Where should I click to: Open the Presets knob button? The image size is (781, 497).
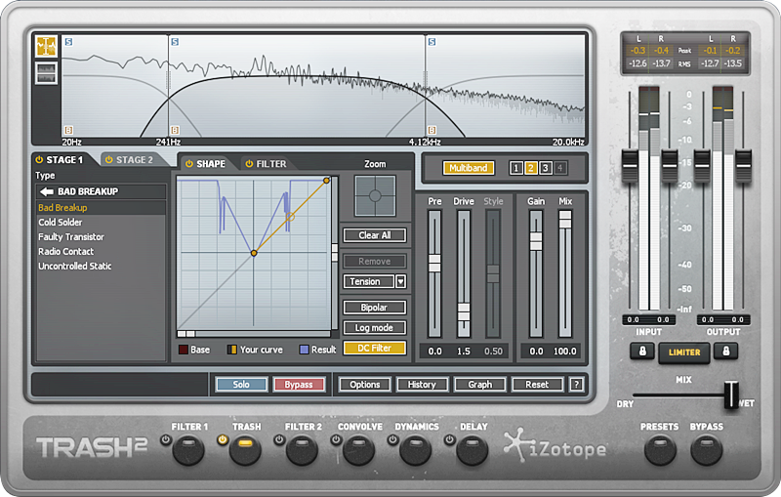pyautogui.click(x=660, y=450)
